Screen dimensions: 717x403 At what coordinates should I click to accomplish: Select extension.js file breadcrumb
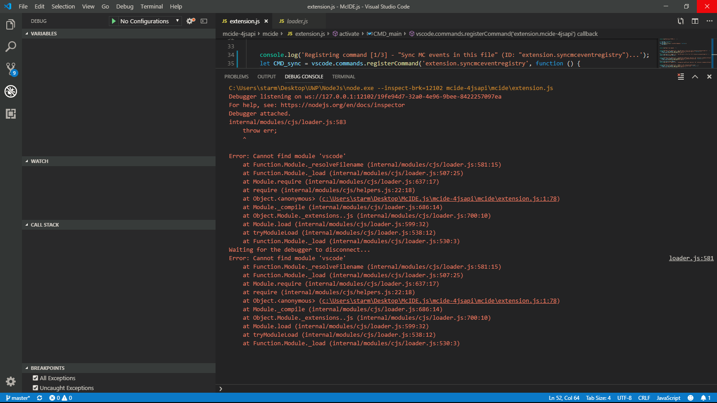(306, 34)
